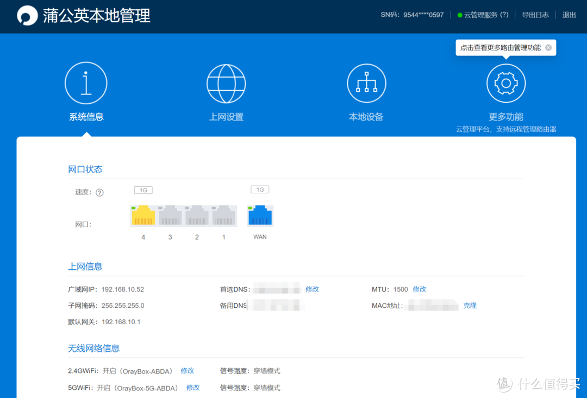Click 修改 next to MTU
The height and width of the screenshot is (398, 587).
419,289
